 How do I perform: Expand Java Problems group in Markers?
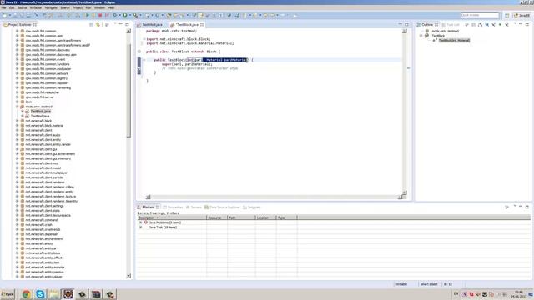click(x=140, y=222)
